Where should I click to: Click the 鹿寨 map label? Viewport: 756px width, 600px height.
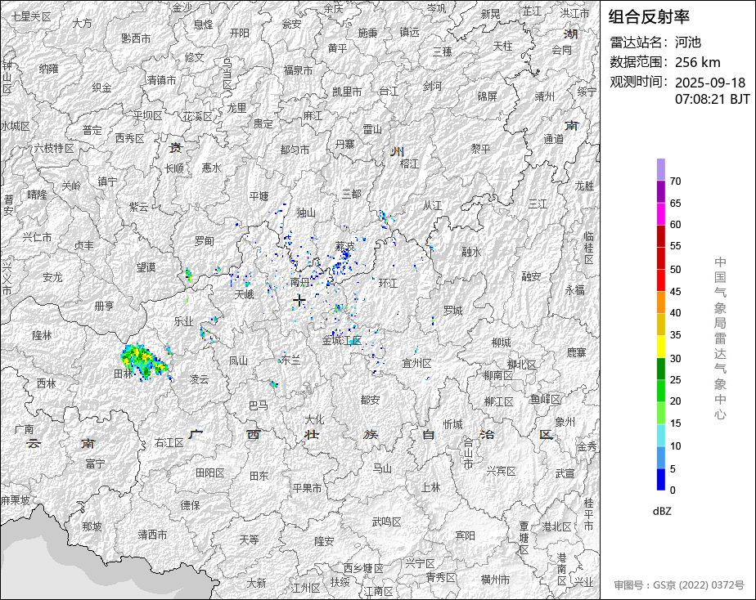tap(576, 352)
